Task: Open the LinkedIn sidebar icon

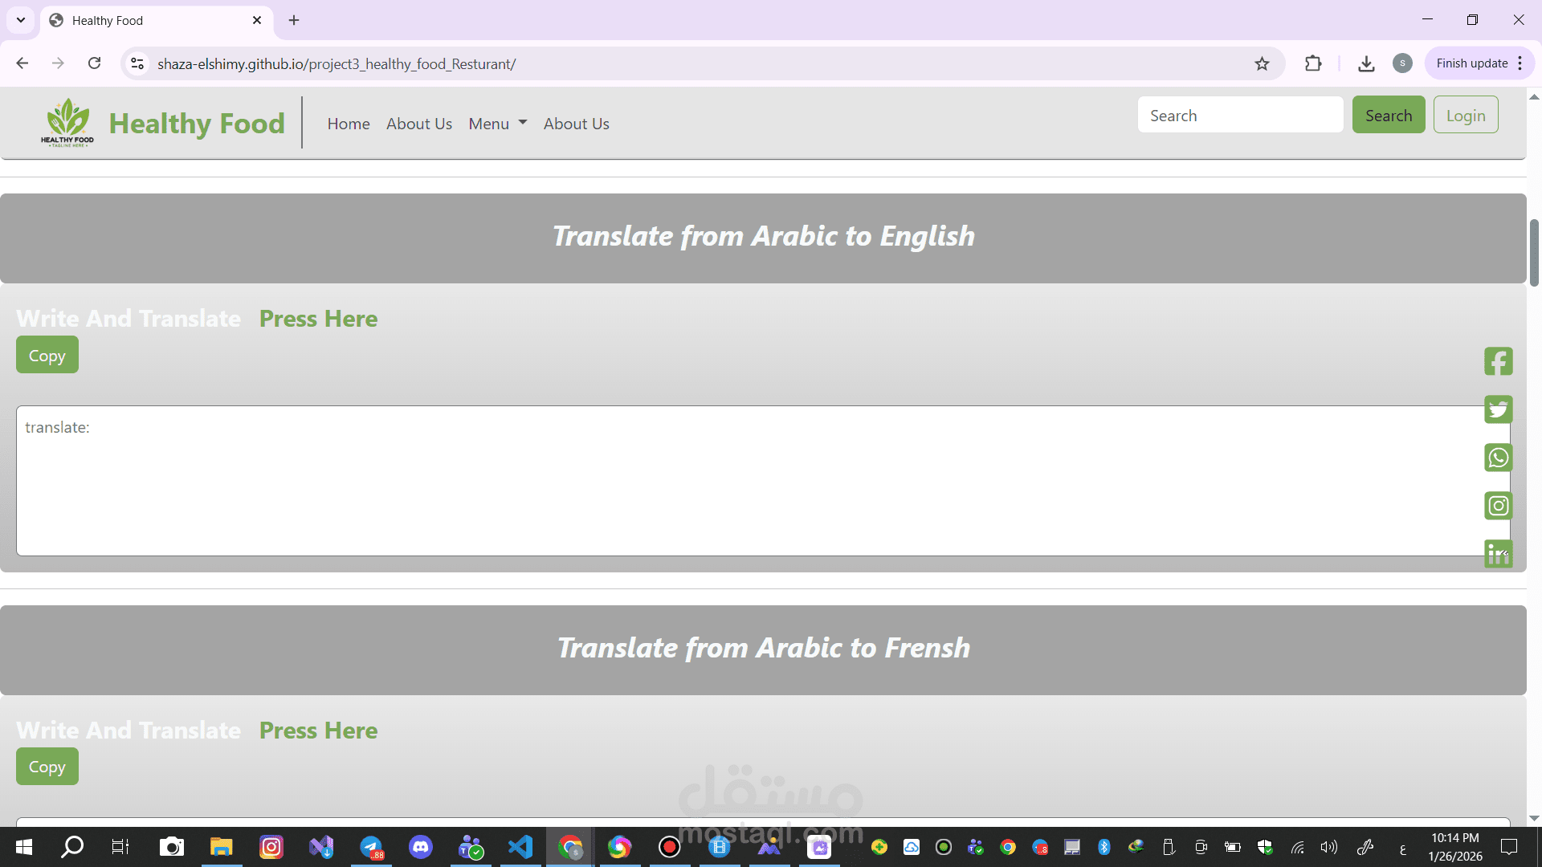Action: coord(1498,554)
